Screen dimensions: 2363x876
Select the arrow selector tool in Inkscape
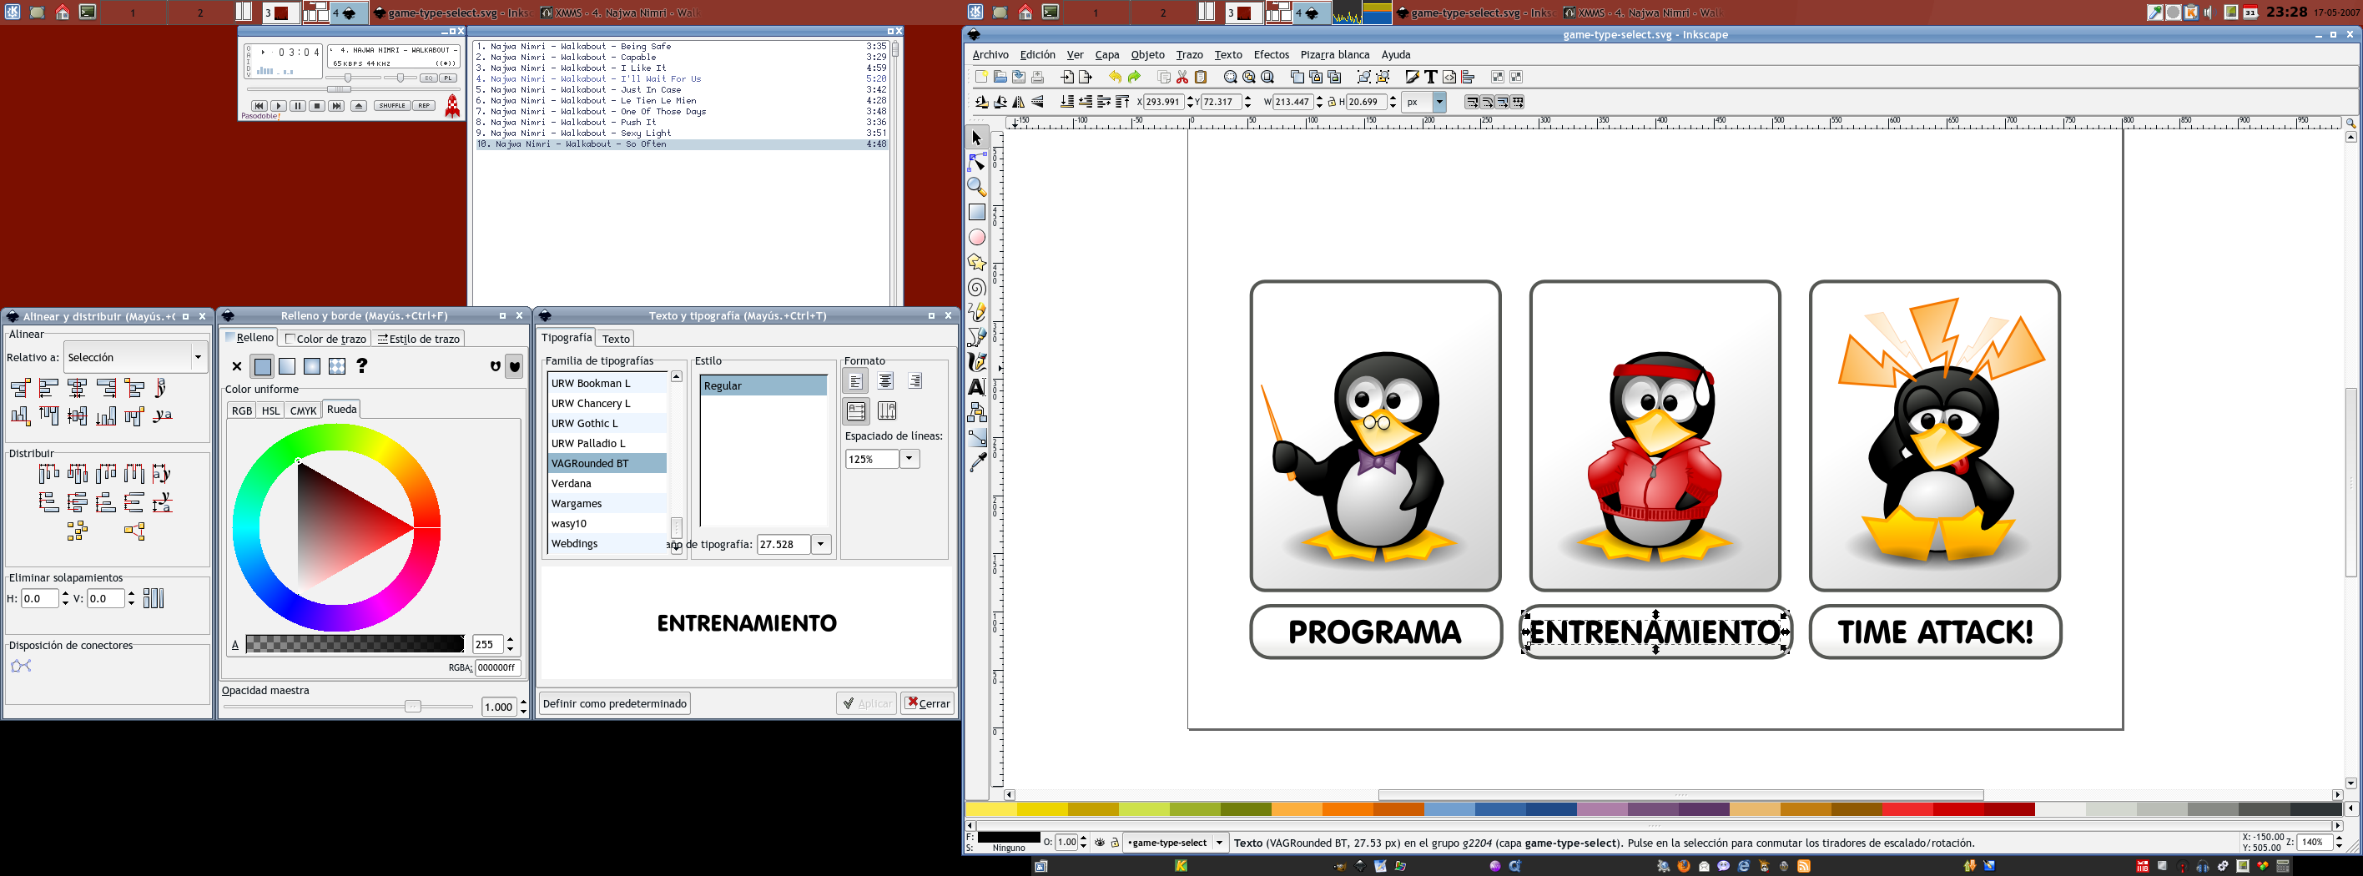[977, 138]
